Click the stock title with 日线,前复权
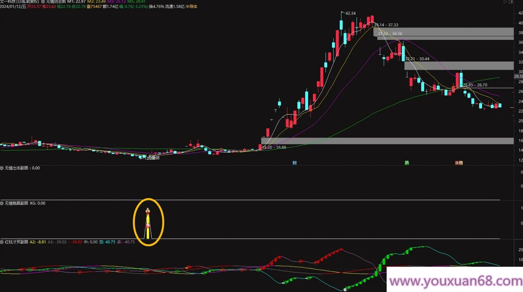Viewport: 523px width, 292px height. click(20, 2)
